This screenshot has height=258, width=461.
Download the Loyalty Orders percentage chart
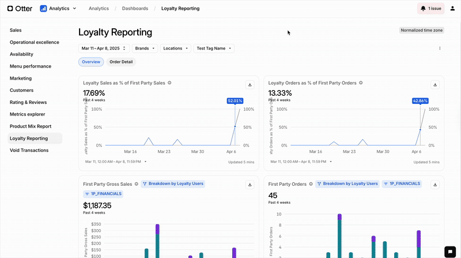435,84
